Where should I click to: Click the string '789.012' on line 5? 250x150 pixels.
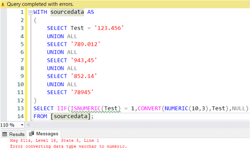[86, 44]
